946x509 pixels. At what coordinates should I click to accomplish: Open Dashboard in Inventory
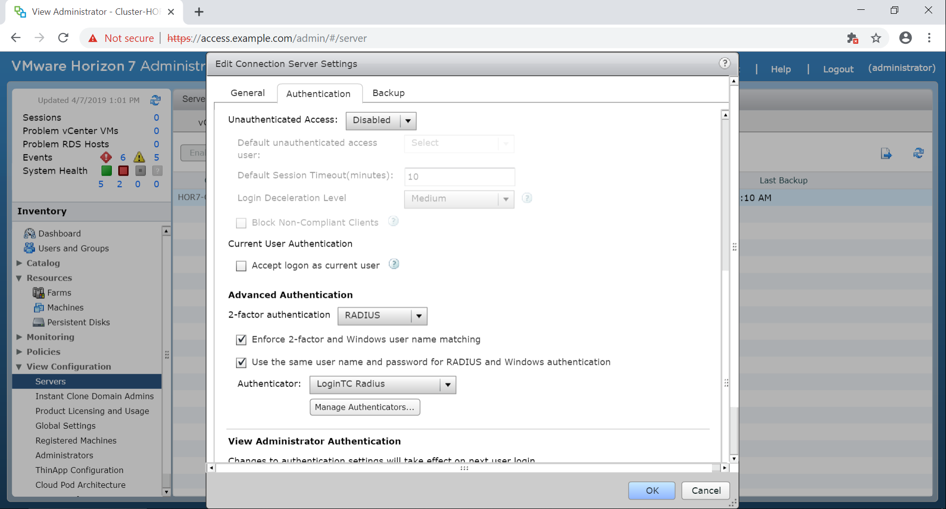[x=60, y=233]
